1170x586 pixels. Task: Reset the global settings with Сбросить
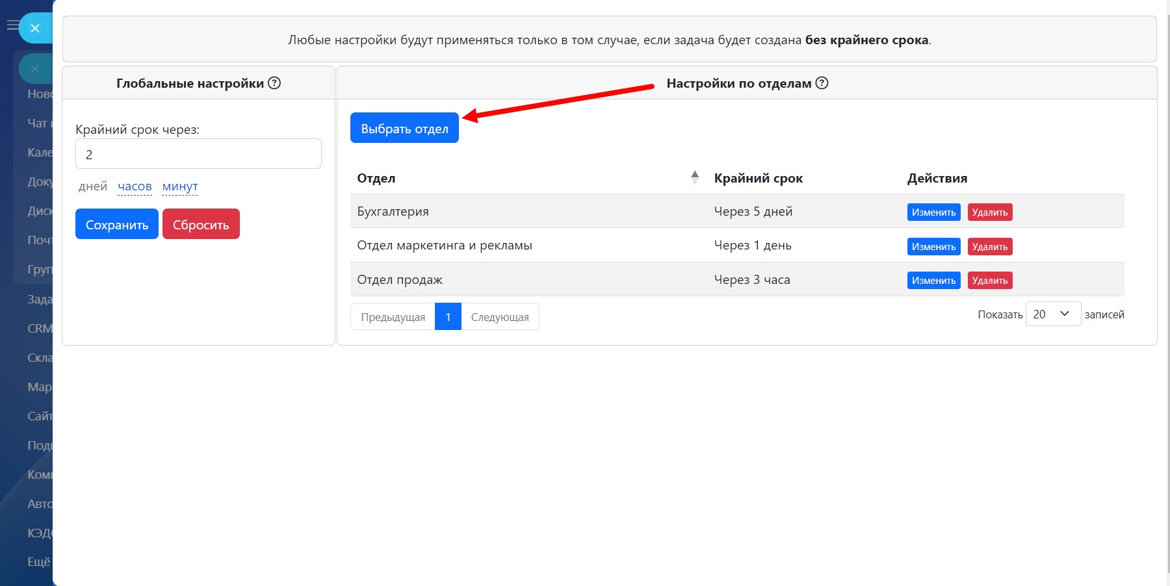click(x=201, y=224)
